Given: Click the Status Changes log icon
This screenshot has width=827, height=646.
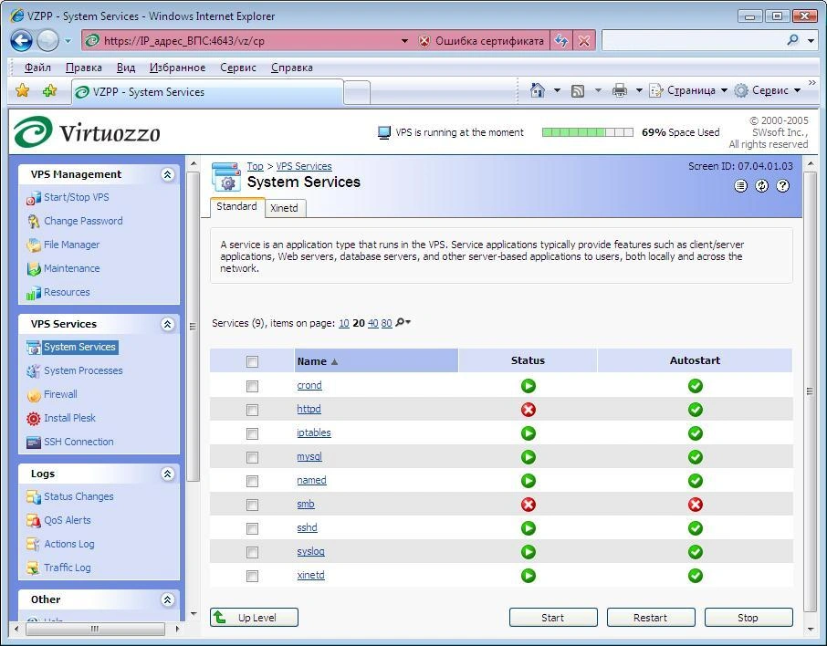Looking at the screenshot, I should click(33, 496).
